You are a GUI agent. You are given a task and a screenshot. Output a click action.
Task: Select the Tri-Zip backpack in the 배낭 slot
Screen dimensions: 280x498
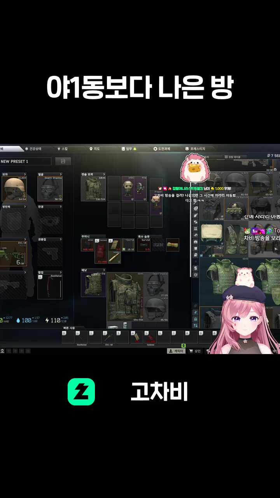point(93,284)
